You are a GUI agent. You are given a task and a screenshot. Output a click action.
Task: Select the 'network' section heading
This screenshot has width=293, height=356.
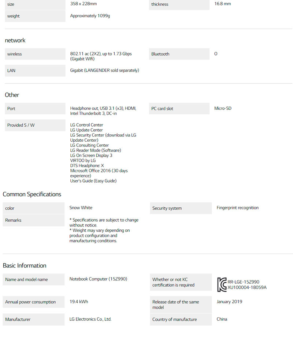point(15,40)
